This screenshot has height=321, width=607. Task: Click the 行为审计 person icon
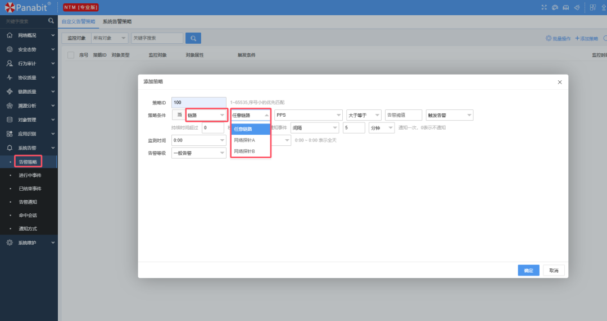pos(10,63)
